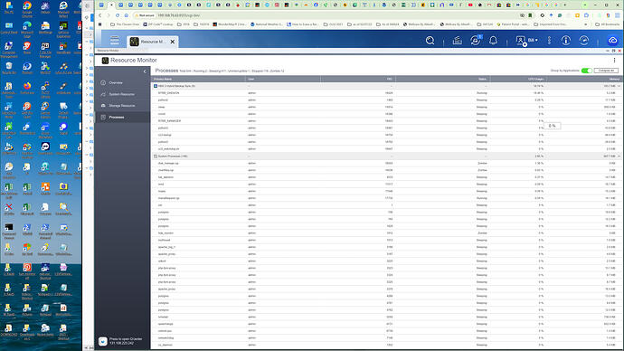The height and width of the screenshot is (351, 624).
Task: Click the information circle icon in the QTS header
Action: [566, 41]
